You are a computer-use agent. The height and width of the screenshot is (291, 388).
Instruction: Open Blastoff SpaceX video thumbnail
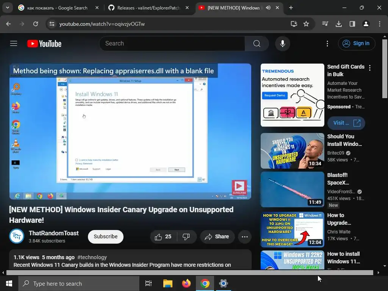point(293,189)
